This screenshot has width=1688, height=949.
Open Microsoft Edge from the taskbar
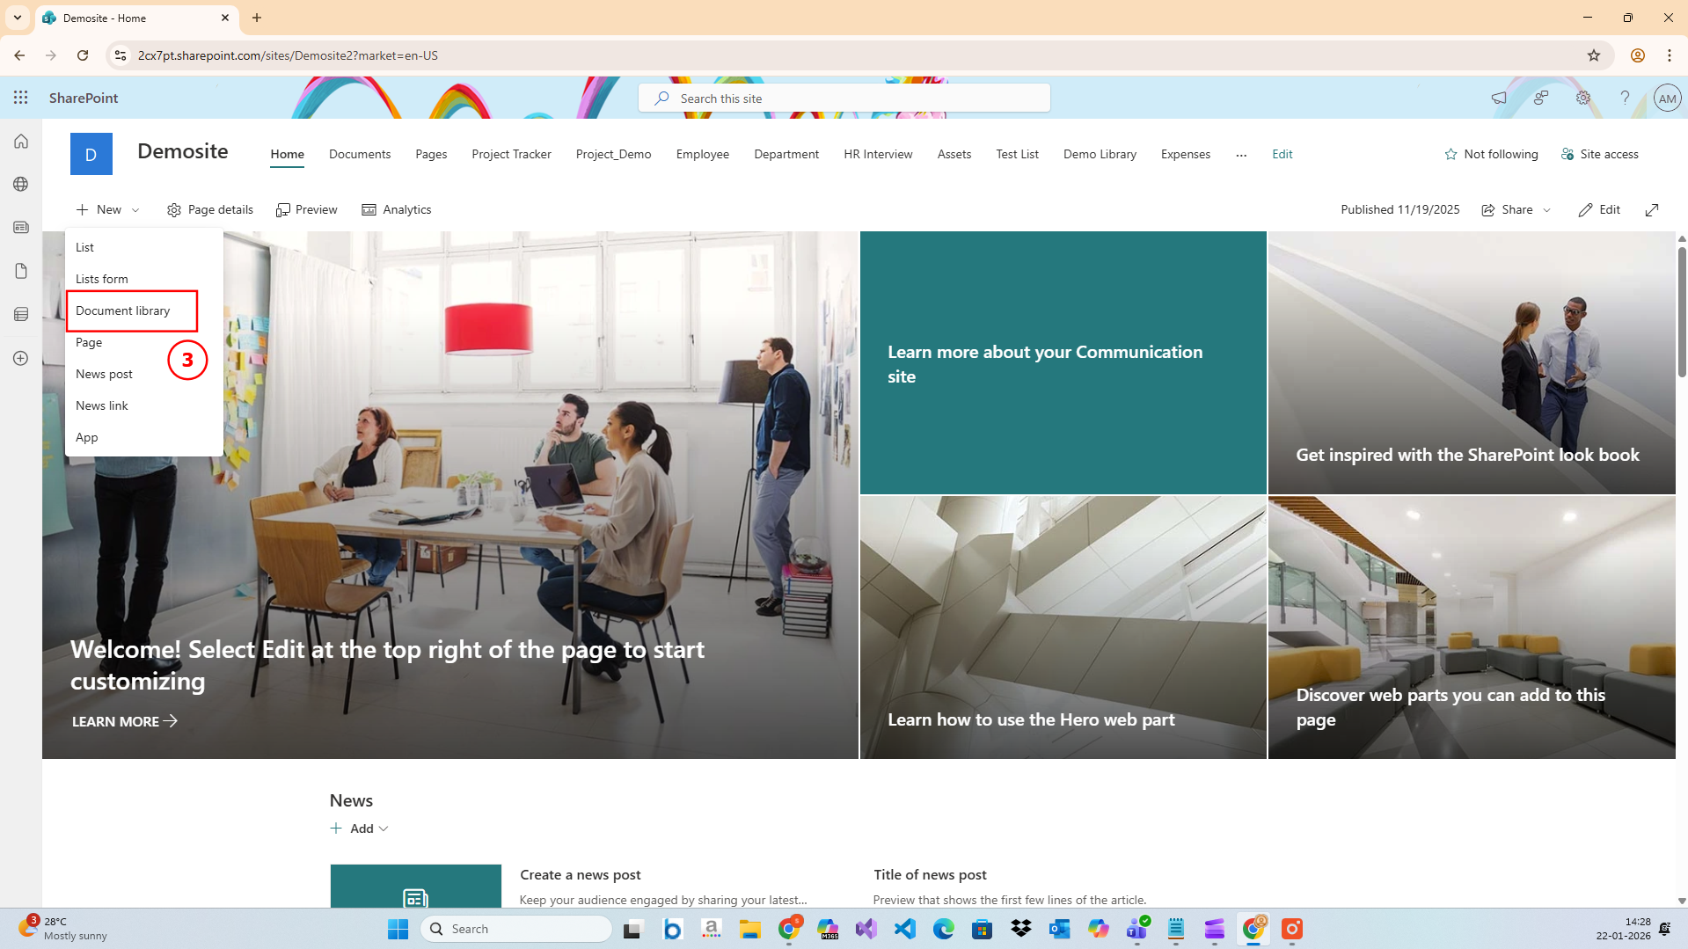[x=944, y=929]
